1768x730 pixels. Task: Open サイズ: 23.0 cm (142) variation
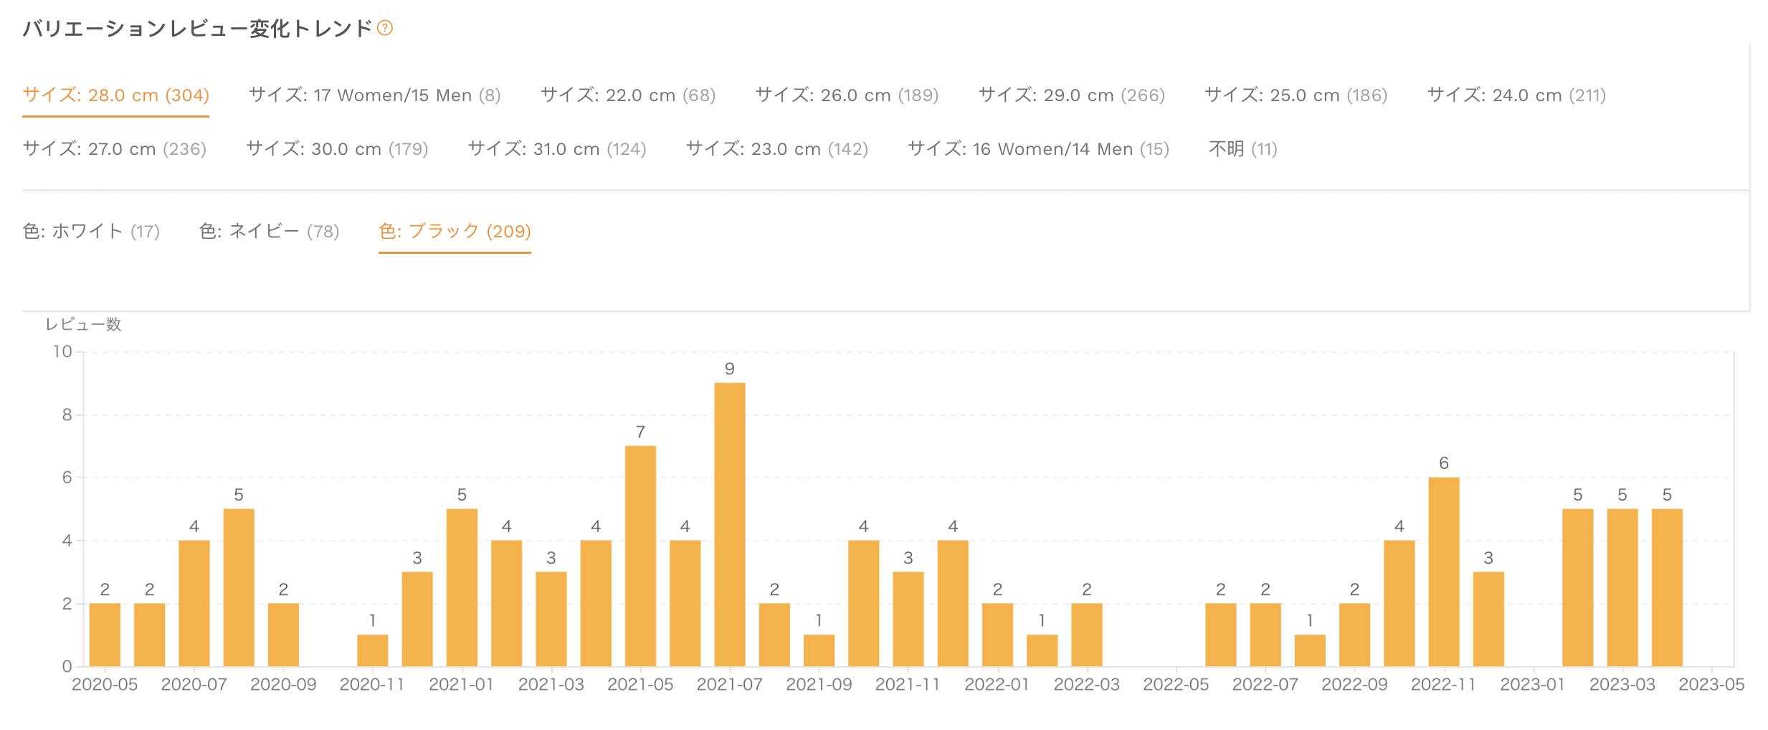777,149
